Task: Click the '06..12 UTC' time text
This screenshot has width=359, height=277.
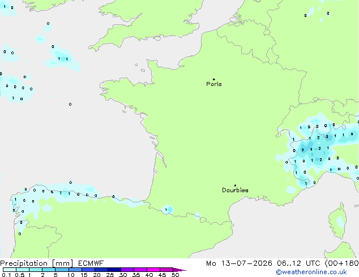Action: 298,263
